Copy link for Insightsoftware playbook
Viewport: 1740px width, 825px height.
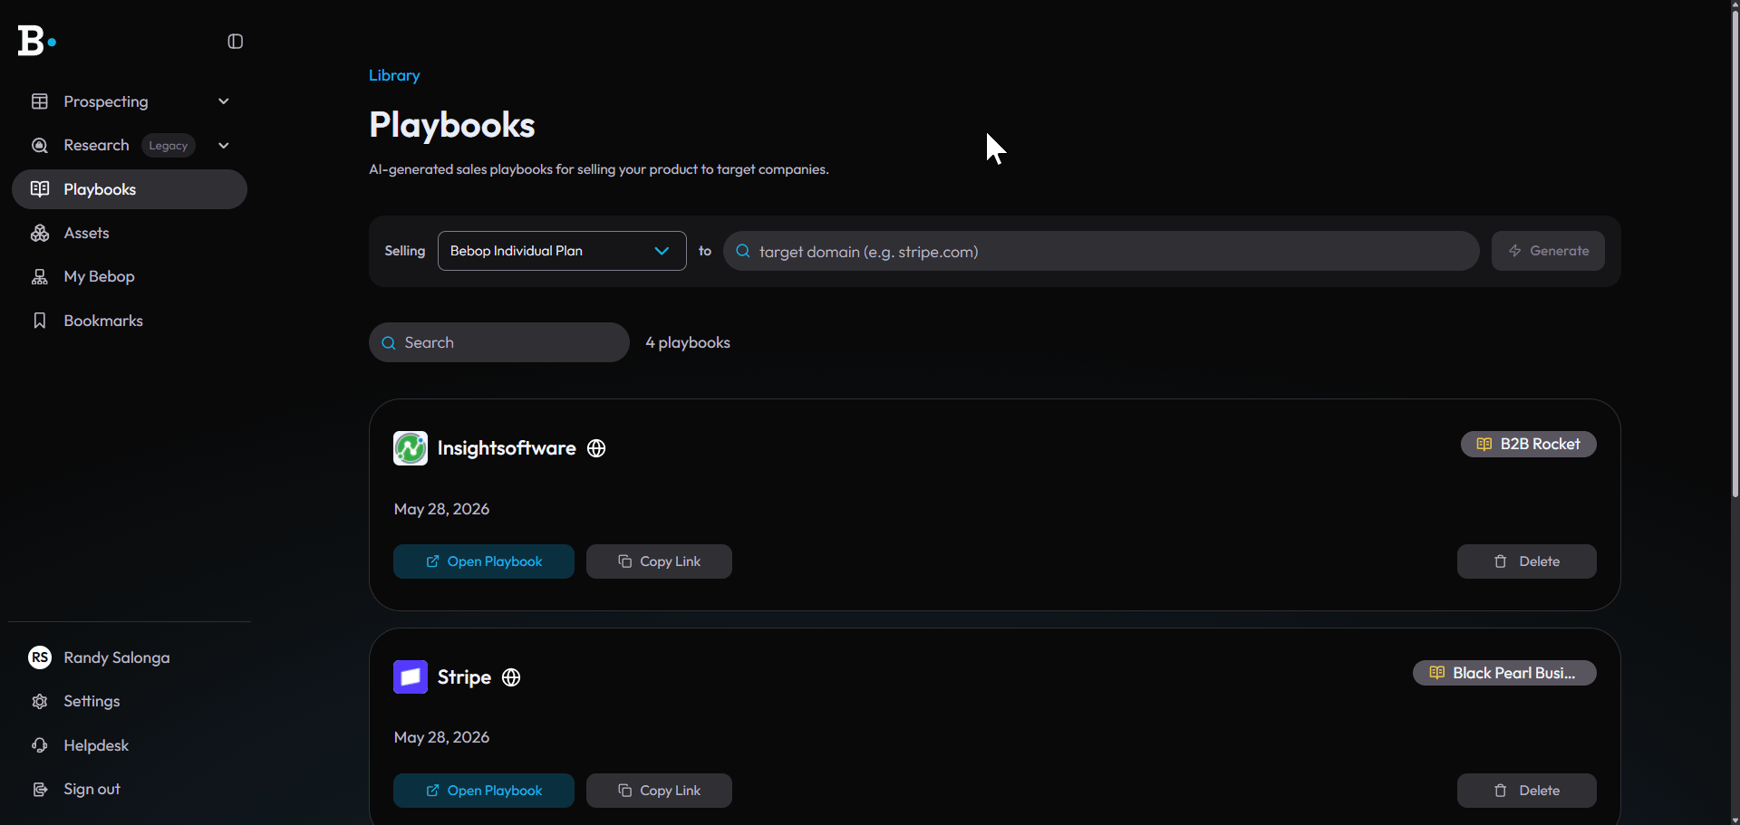(x=659, y=561)
